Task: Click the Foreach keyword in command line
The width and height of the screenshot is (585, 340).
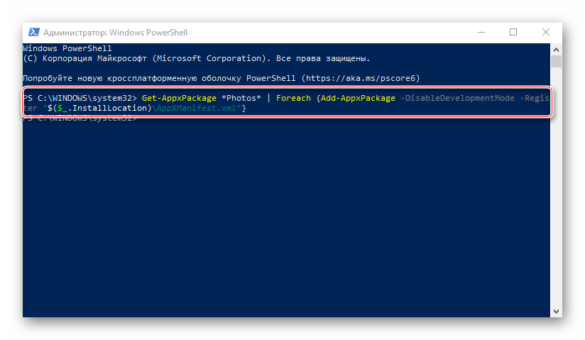Action: click(293, 98)
